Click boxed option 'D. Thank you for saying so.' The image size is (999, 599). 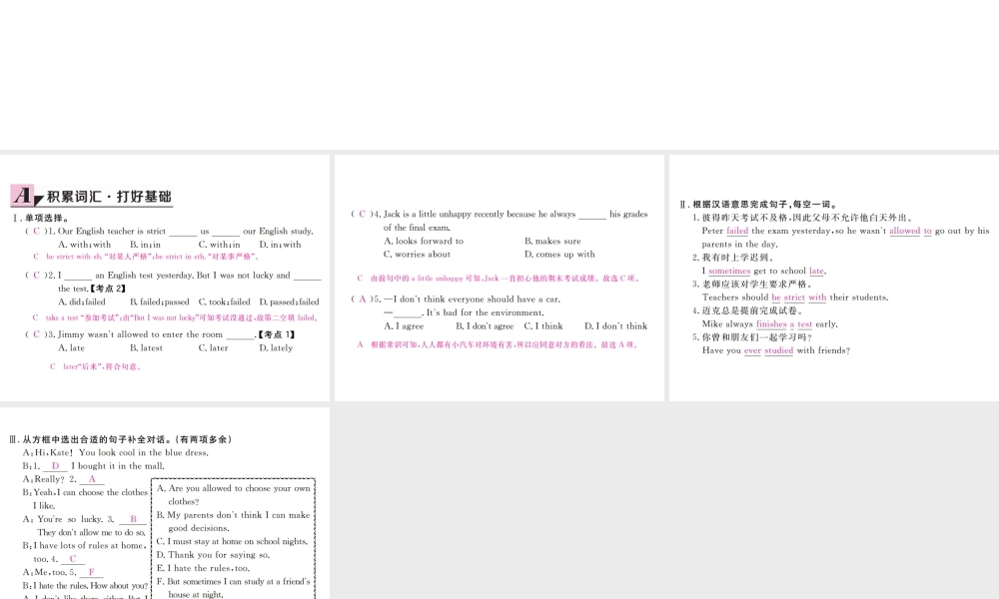point(213,555)
